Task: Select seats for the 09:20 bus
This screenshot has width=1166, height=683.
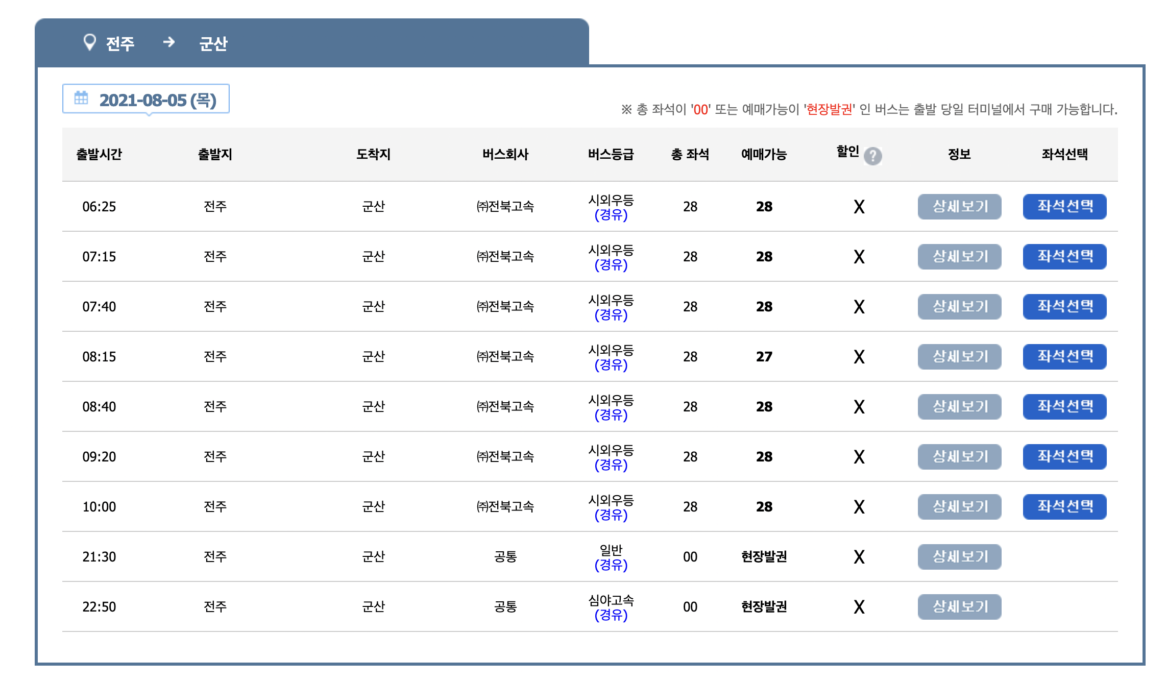Action: (1064, 456)
